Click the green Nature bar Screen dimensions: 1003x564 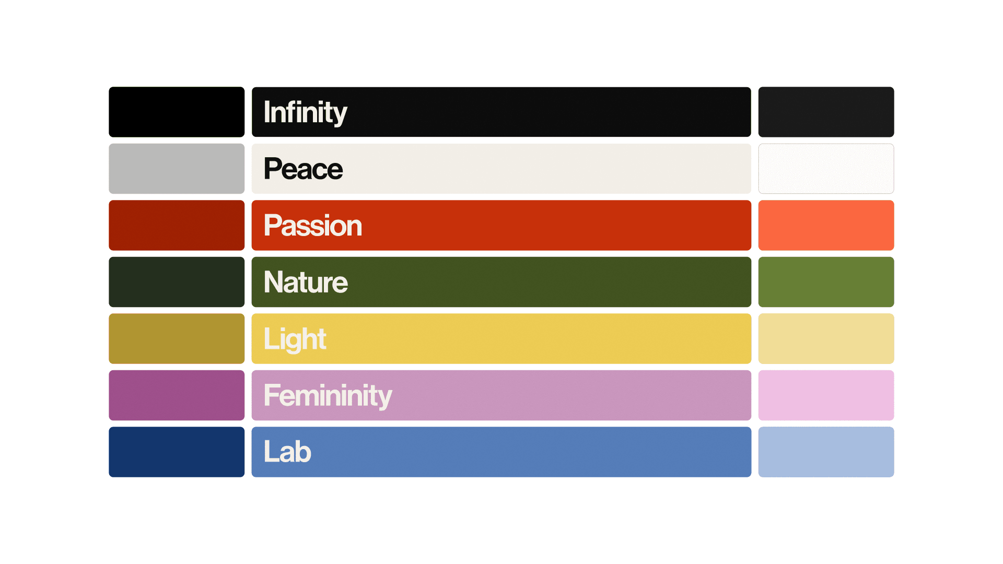point(501,282)
